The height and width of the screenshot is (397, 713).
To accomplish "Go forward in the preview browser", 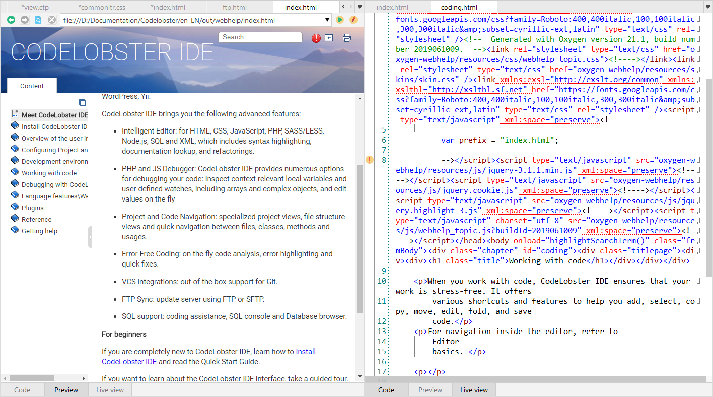I will point(24,20).
